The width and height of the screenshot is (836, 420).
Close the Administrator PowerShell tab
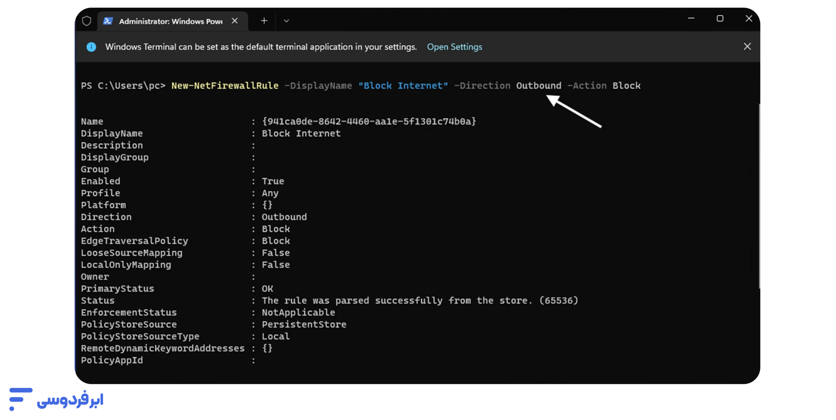coord(234,21)
